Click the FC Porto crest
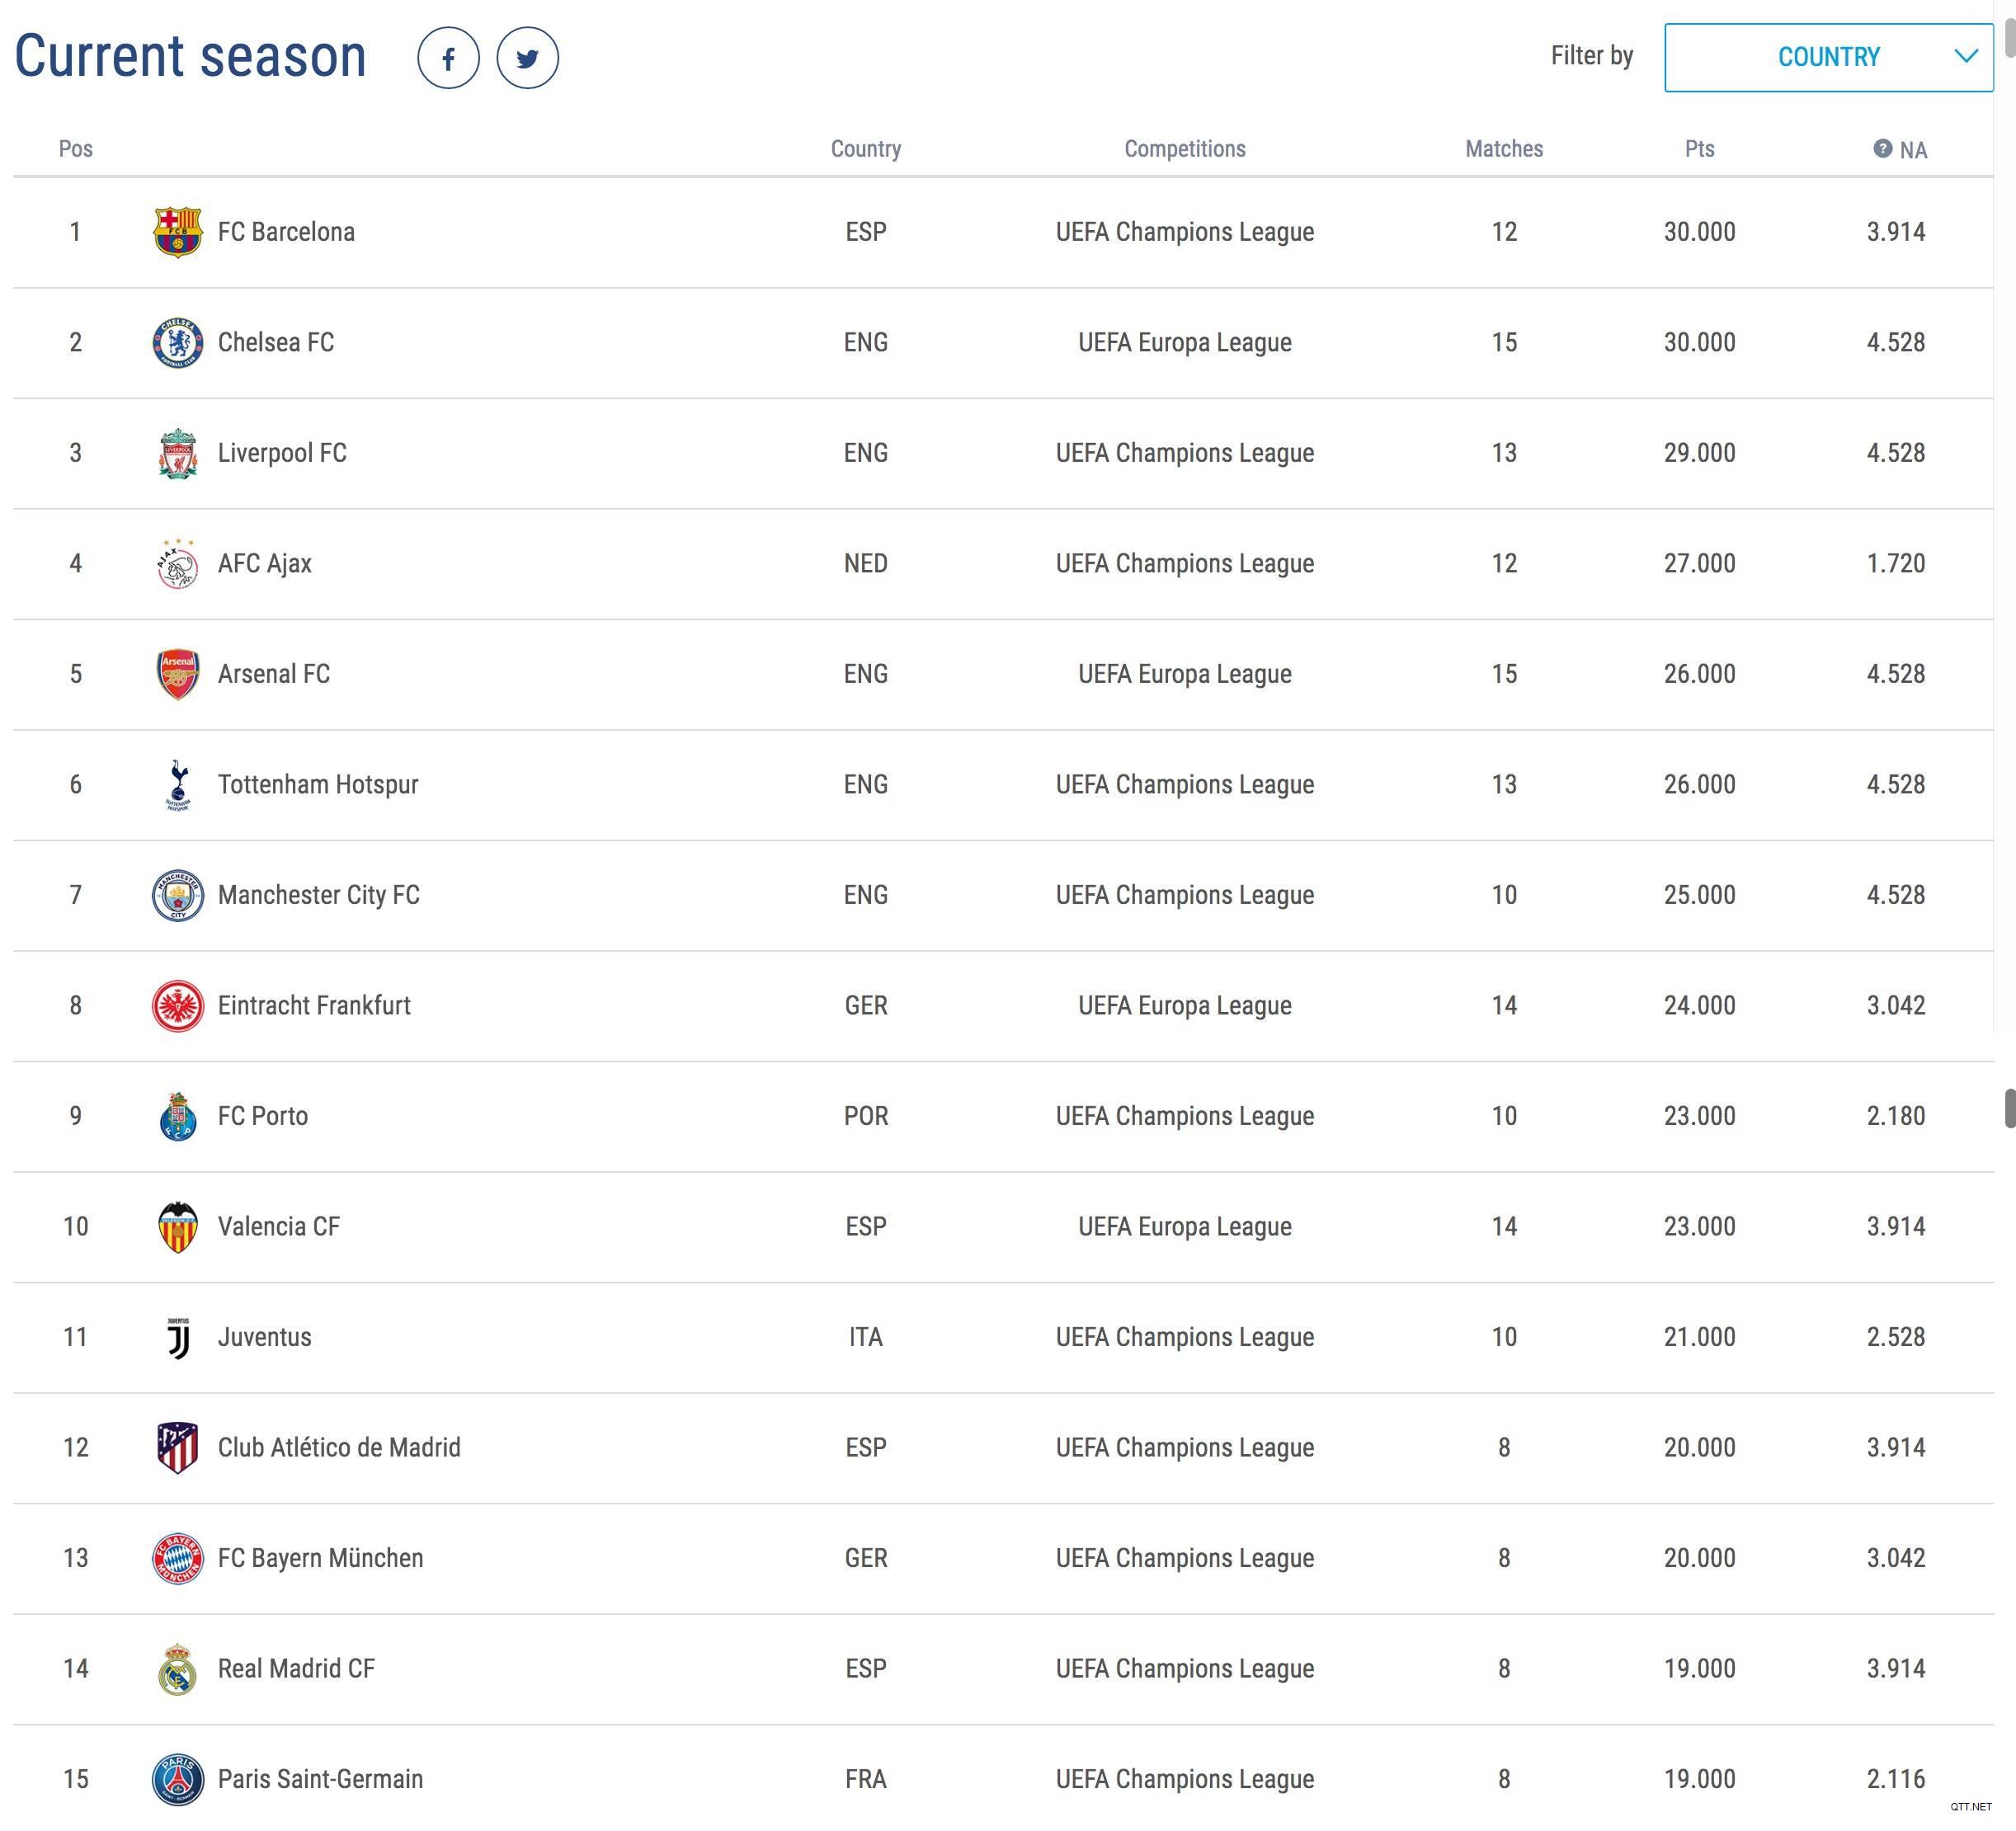This screenshot has width=2016, height=1831. coord(178,1116)
